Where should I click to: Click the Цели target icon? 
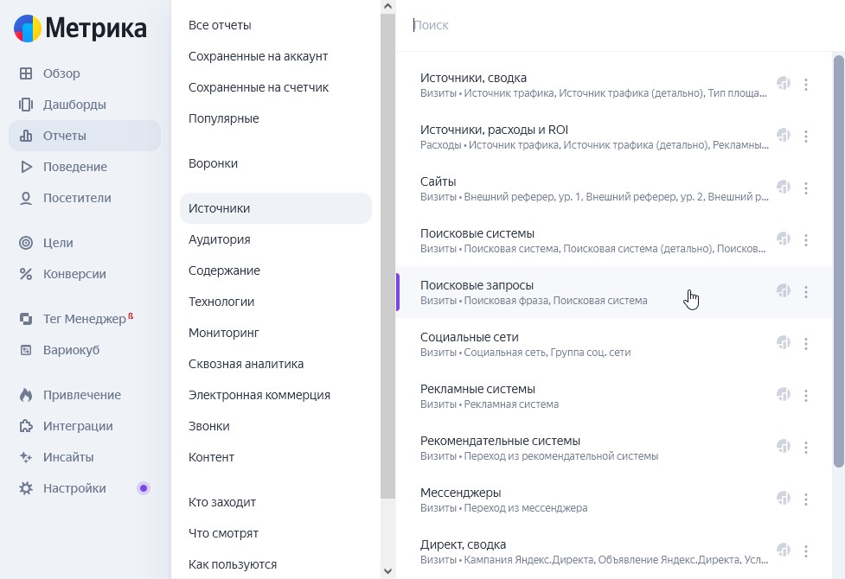coord(26,243)
